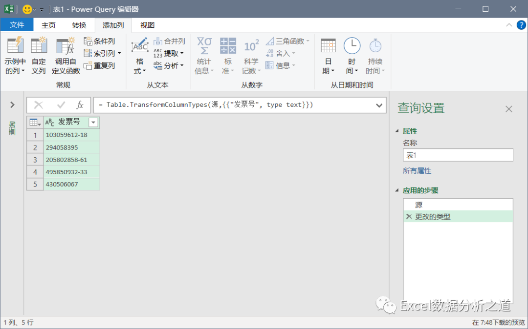
Task: Select row number 5 header
Action: tap(35, 184)
